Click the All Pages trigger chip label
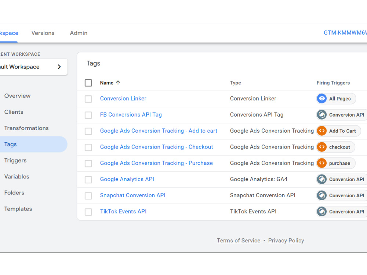Screen dimensions: 367x275 click(340, 99)
